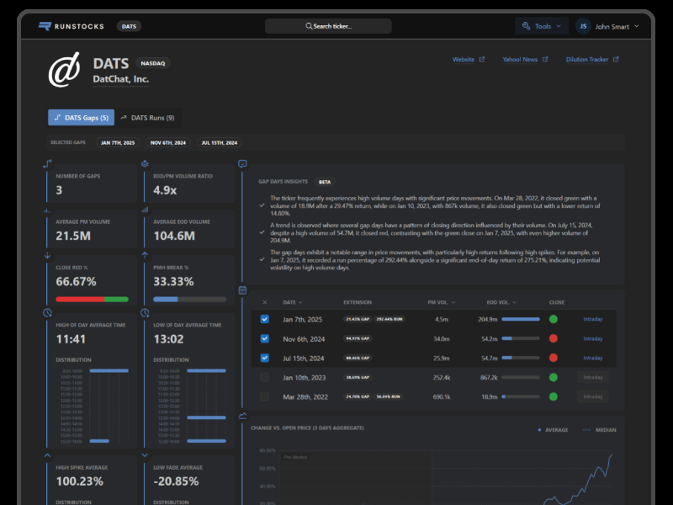This screenshot has height=505, width=673.
Task: Click the Change vs. Open Price chart icon
Action: point(242,416)
